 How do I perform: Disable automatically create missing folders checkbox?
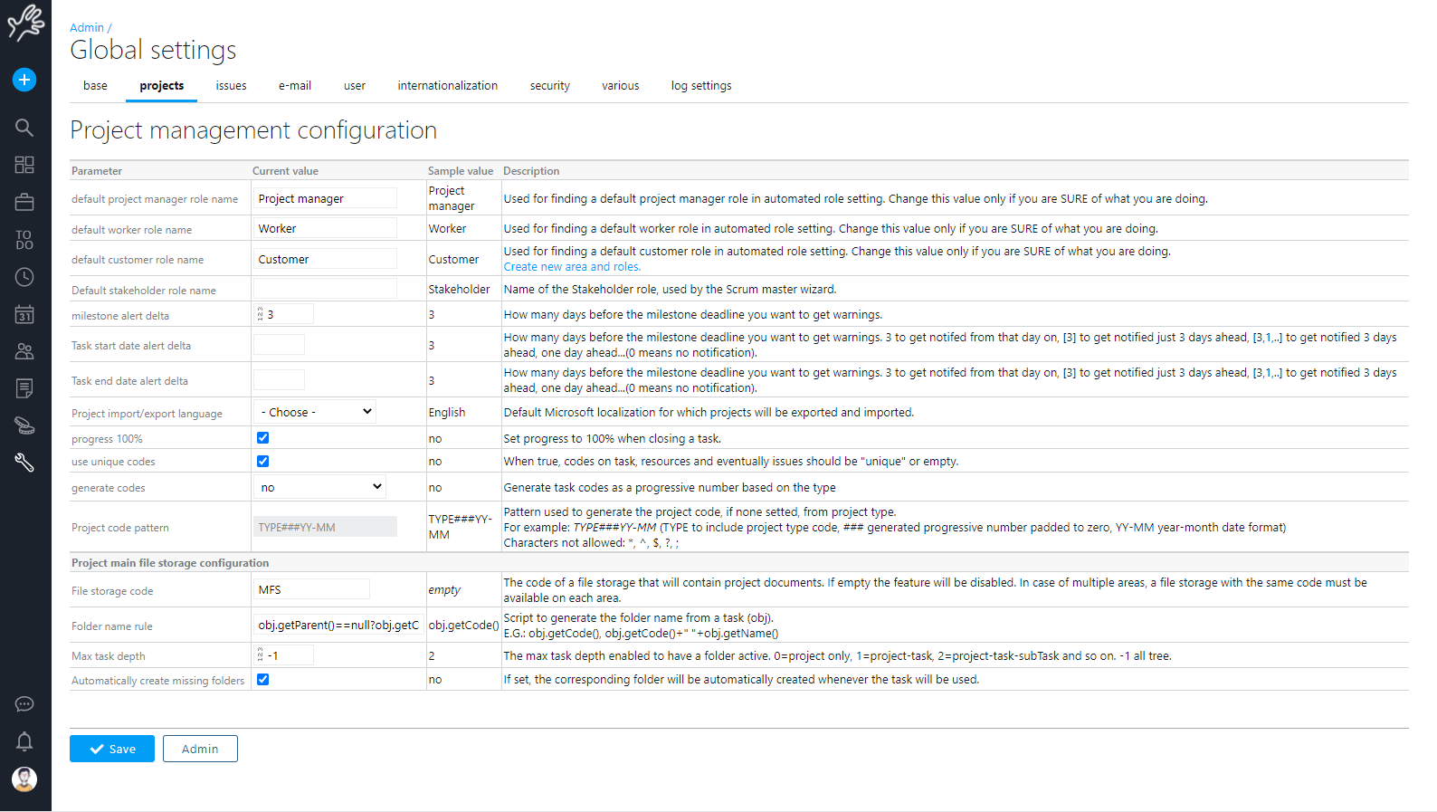(263, 680)
